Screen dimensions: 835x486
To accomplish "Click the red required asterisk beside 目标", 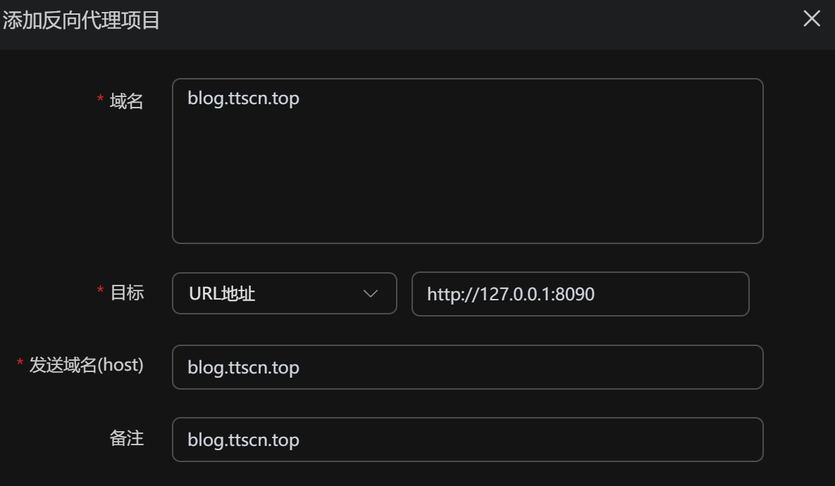I will click(x=100, y=292).
